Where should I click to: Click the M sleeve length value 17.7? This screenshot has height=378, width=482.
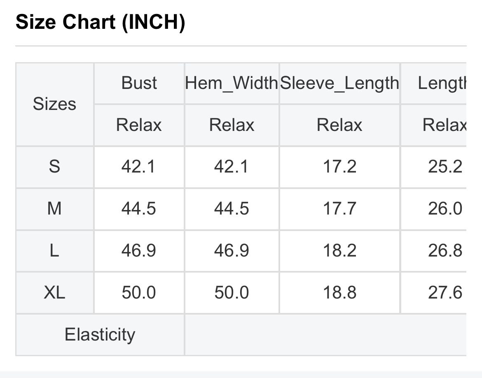[339, 209]
